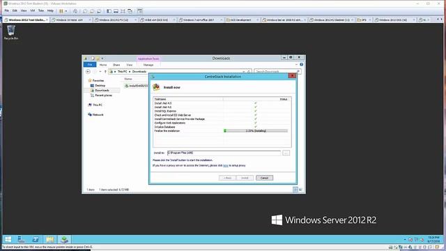Click the console view toolbar icon
This screenshot has height=251, width=446.
point(139,11)
